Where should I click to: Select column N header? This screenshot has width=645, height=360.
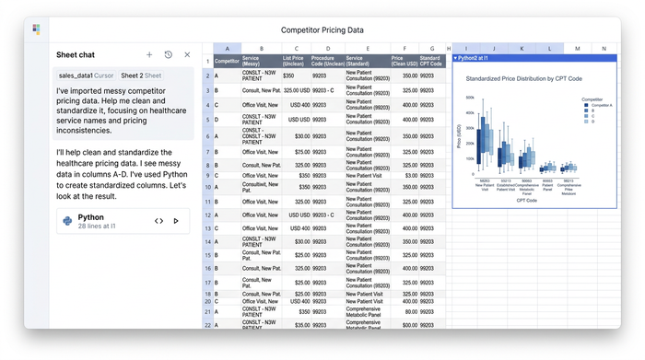604,49
